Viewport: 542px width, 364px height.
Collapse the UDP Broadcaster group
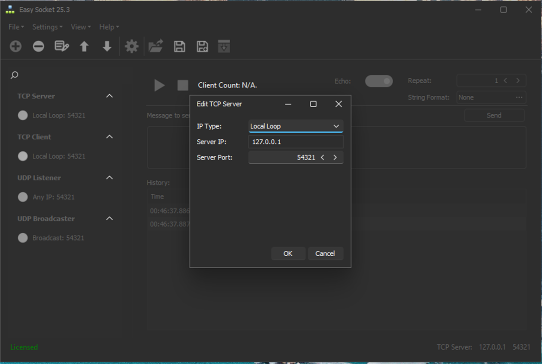pos(110,218)
